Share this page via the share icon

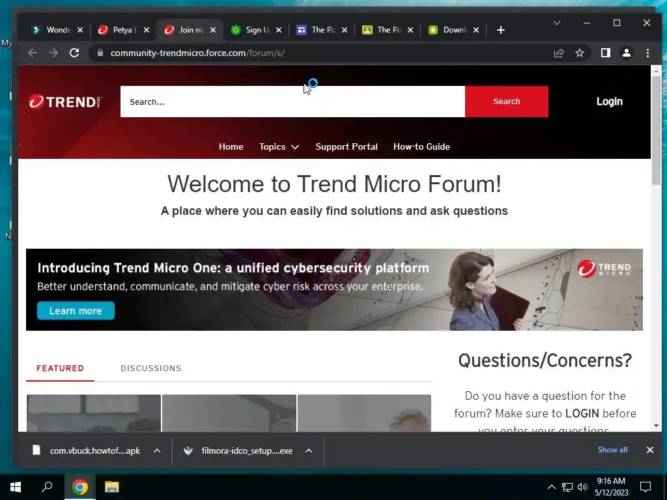pyautogui.click(x=558, y=53)
